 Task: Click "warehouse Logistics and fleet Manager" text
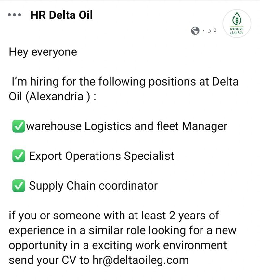tap(126, 126)
